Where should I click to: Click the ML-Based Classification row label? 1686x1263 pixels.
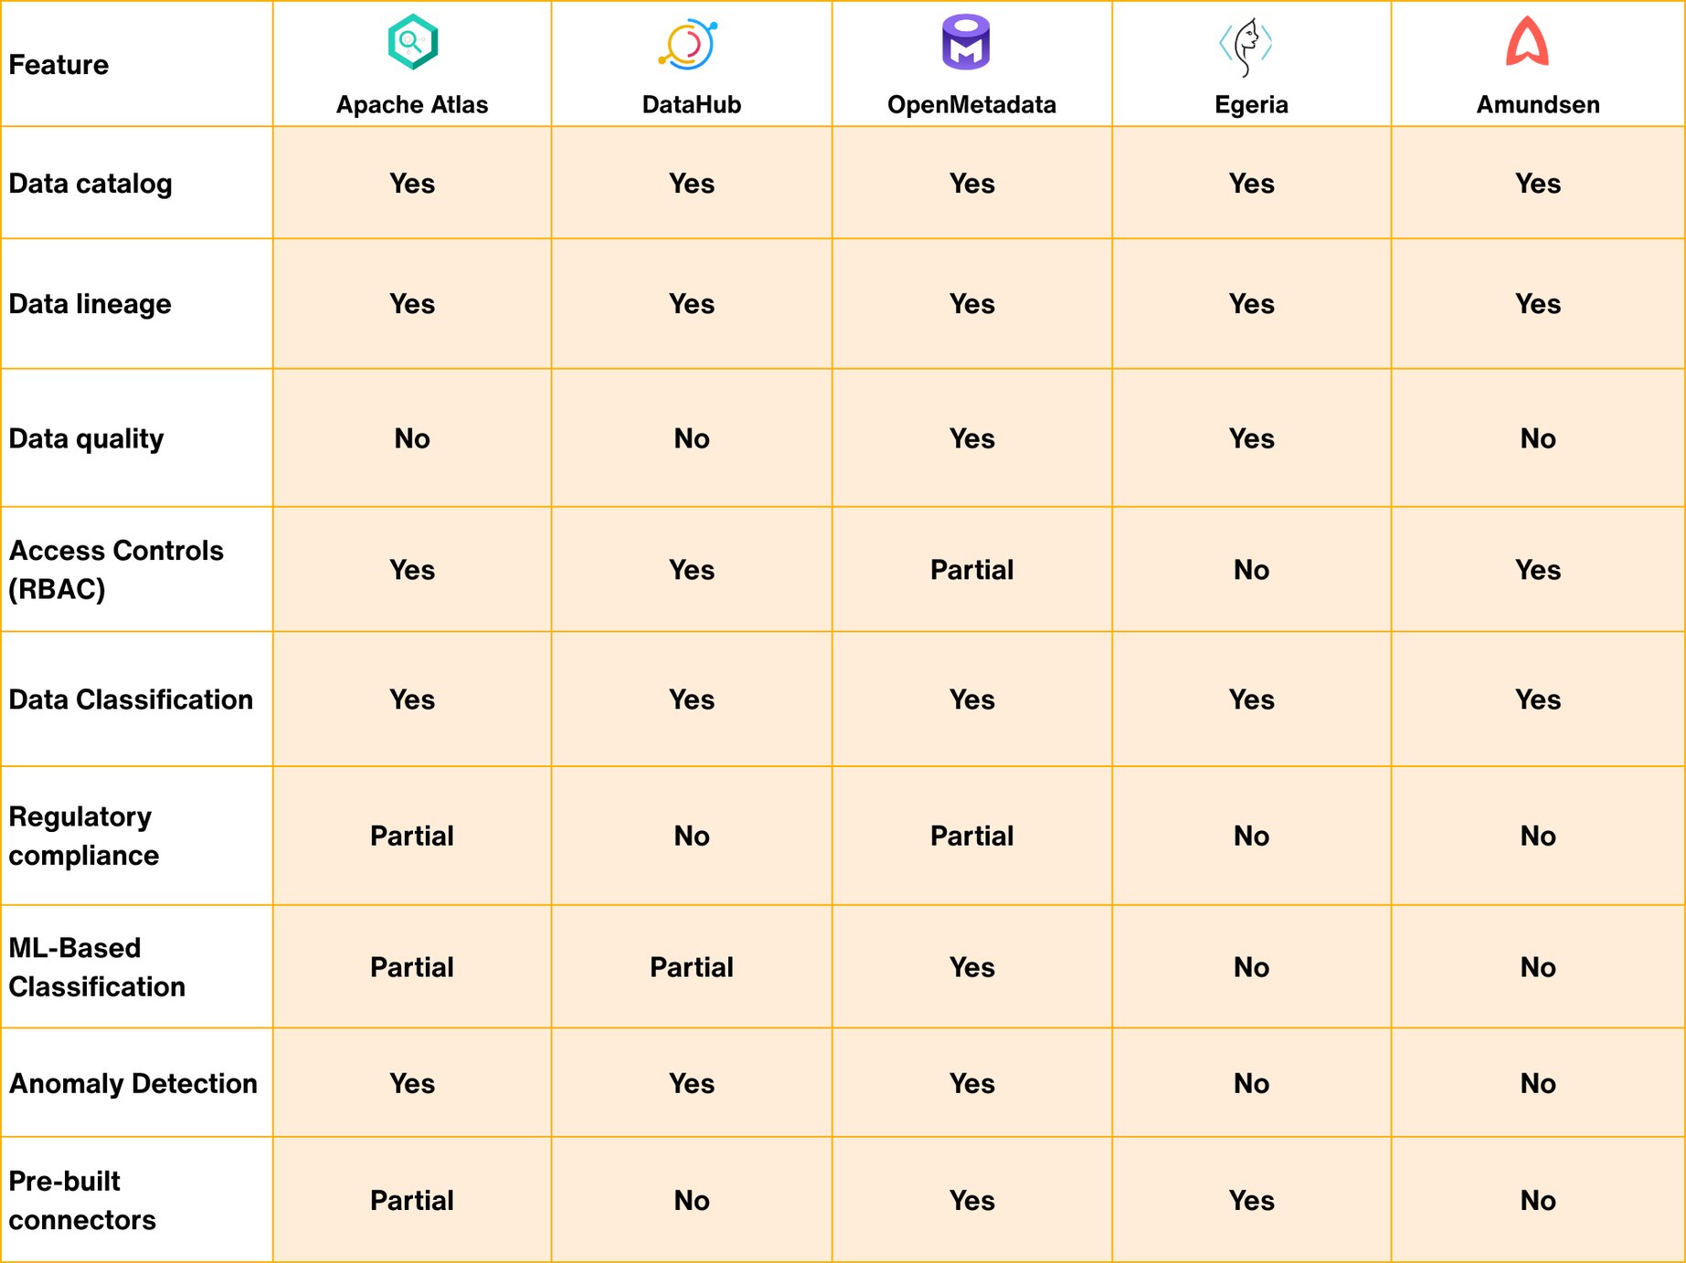pos(96,967)
